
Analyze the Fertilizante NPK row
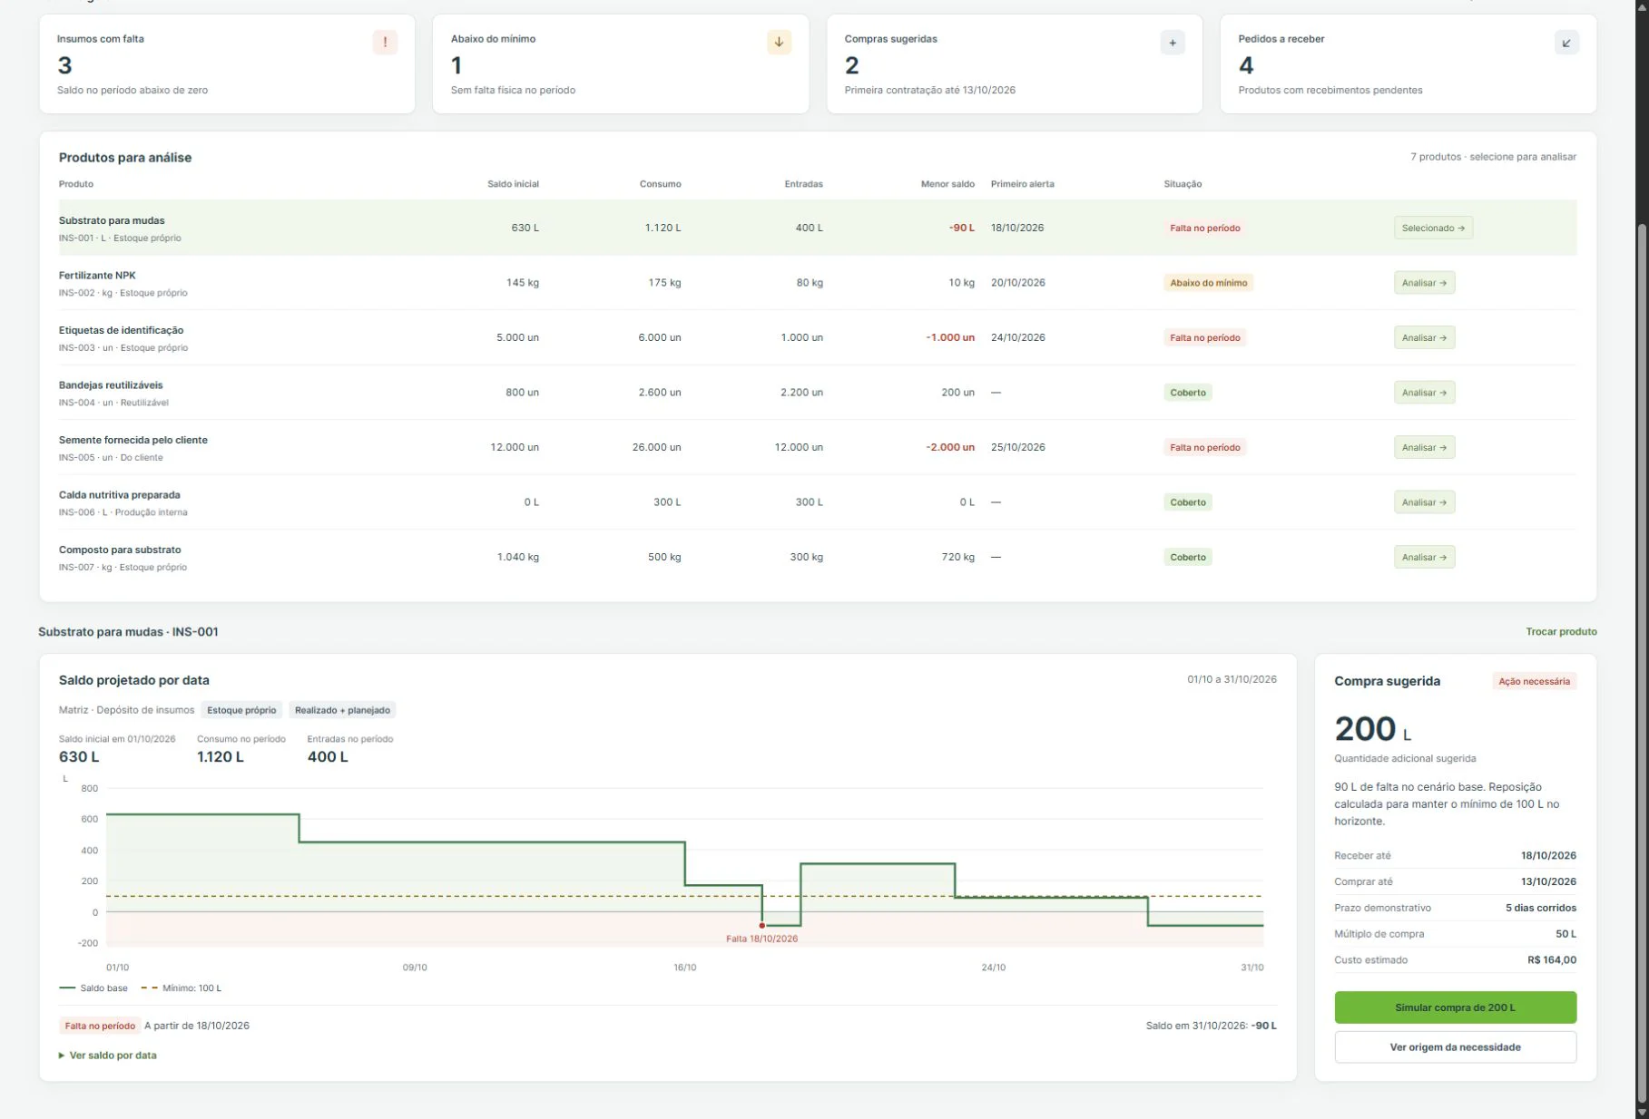[1424, 283]
